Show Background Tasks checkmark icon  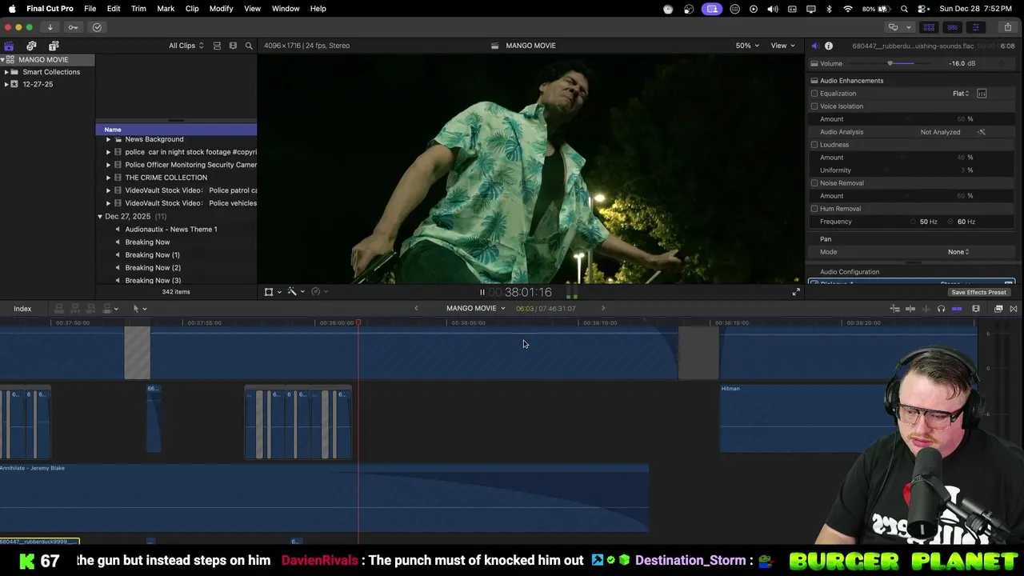[x=97, y=27]
